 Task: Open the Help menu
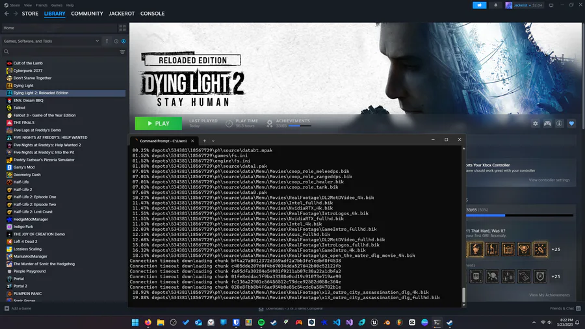(70, 5)
